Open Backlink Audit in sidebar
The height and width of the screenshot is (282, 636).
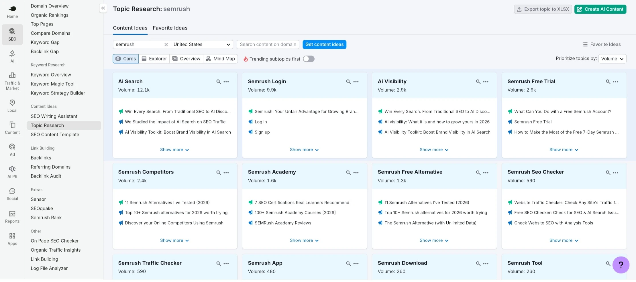pos(46,176)
